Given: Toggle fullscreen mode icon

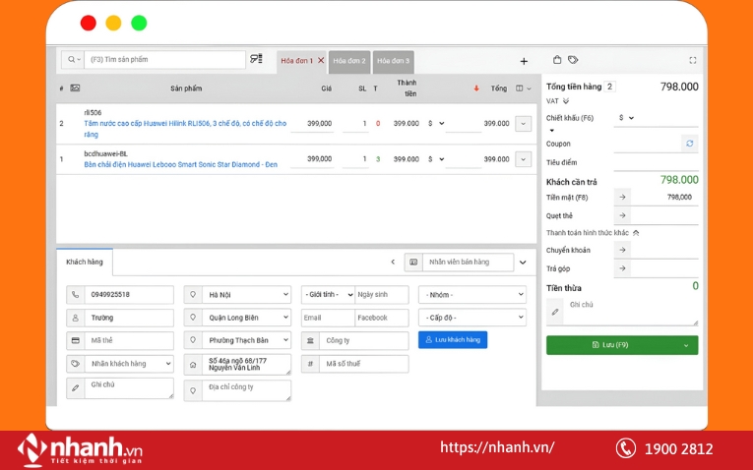Looking at the screenshot, I should point(693,60).
